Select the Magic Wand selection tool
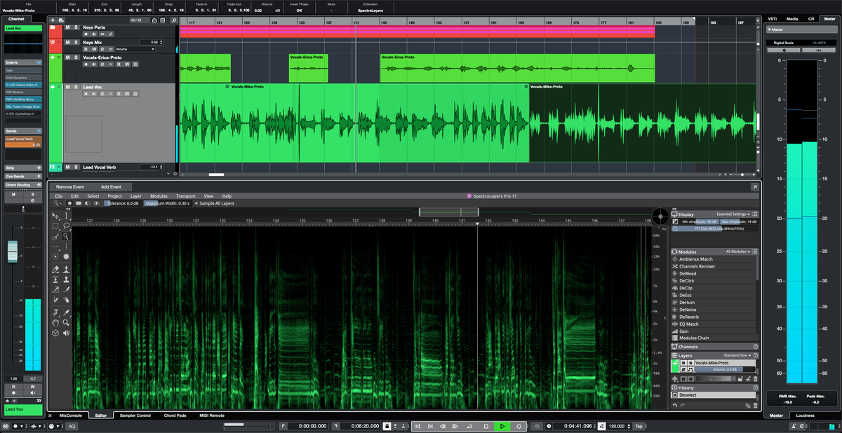This screenshot has height=433, width=842. [67, 236]
